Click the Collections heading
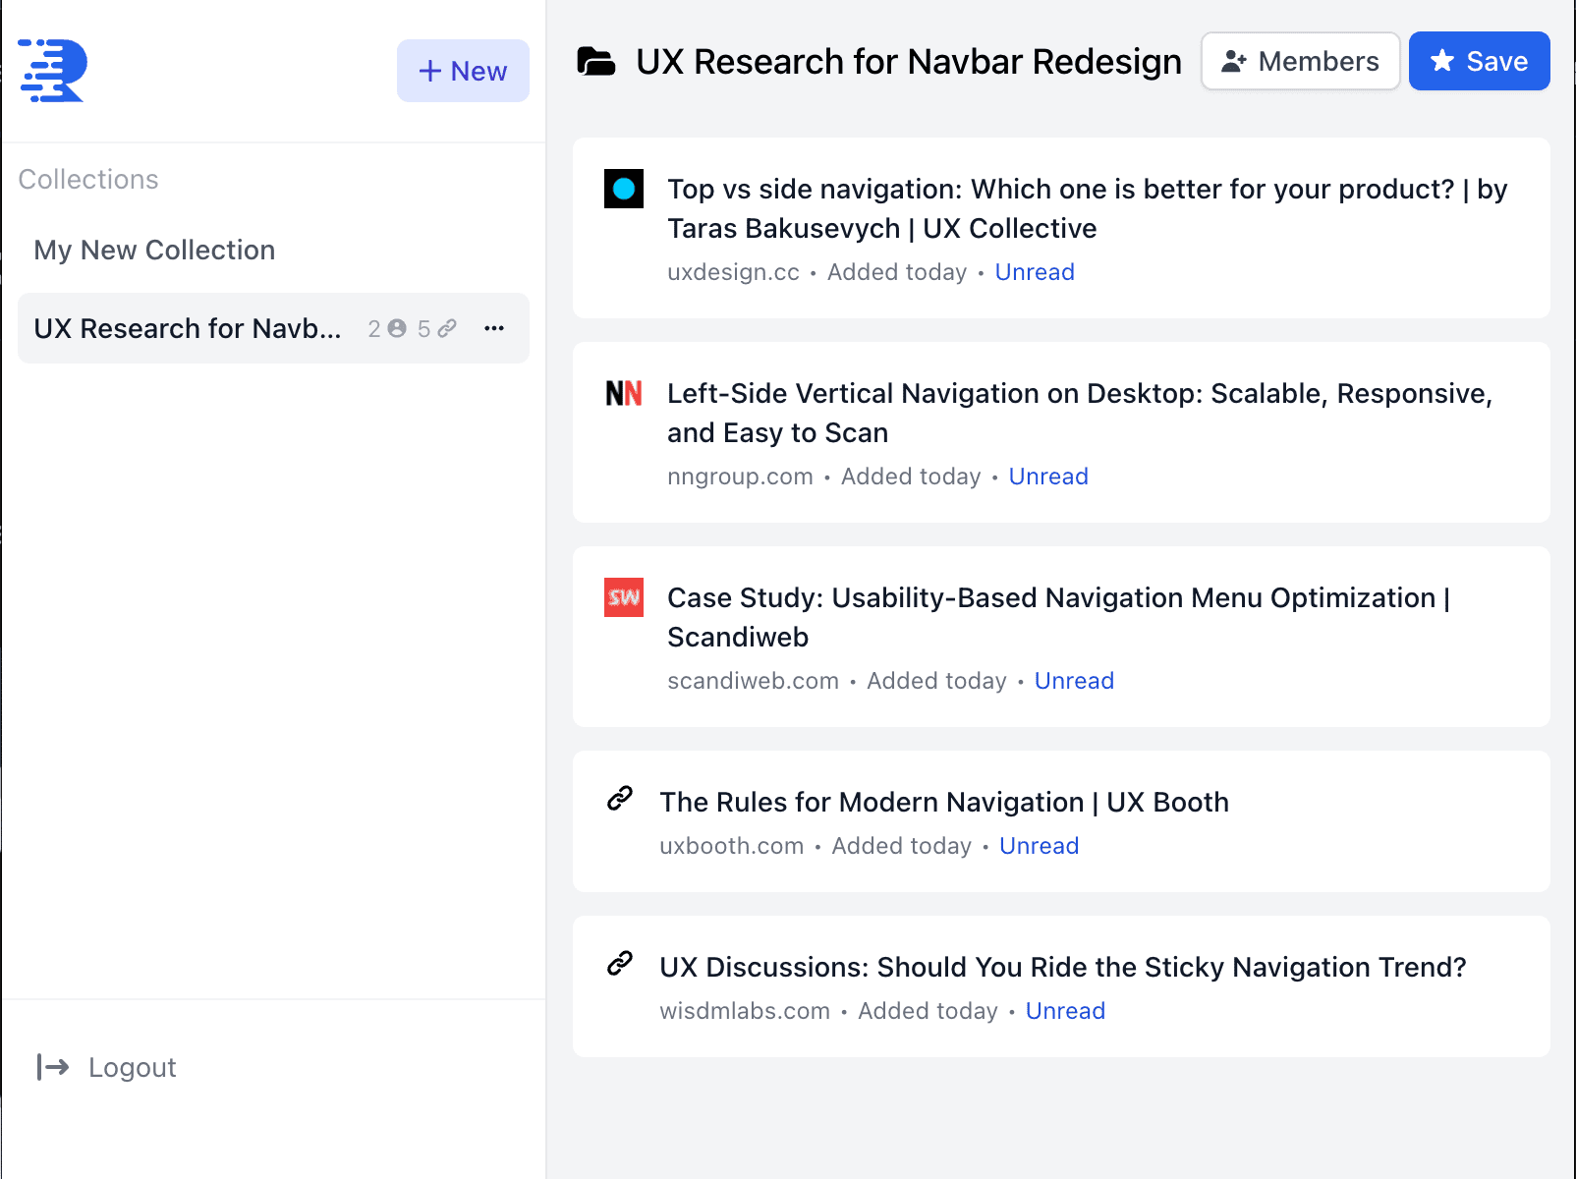 (x=88, y=179)
